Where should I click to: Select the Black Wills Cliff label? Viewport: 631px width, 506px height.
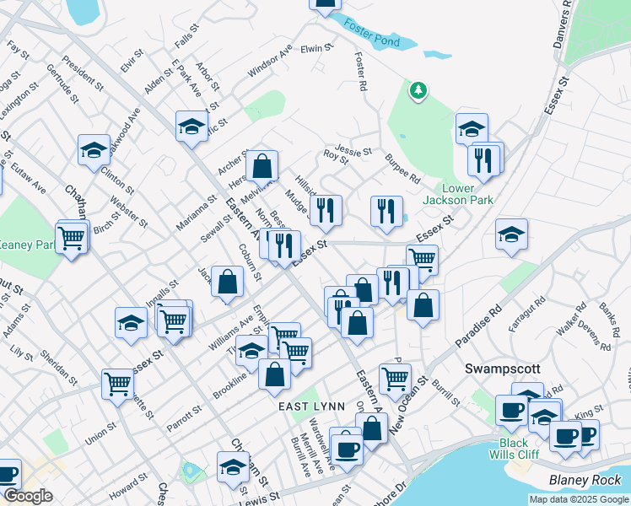pyautogui.click(x=514, y=449)
